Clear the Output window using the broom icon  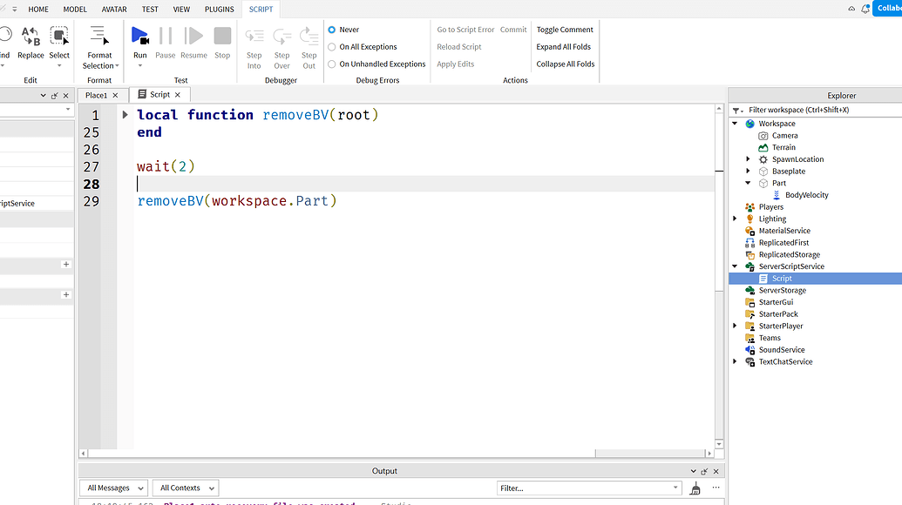[x=695, y=488]
